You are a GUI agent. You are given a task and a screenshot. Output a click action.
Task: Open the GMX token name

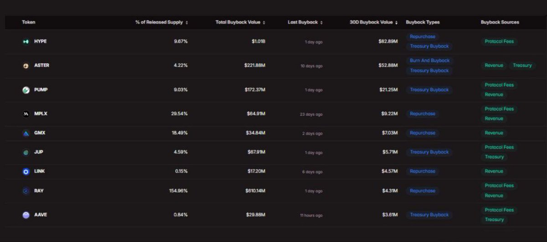tap(40, 133)
